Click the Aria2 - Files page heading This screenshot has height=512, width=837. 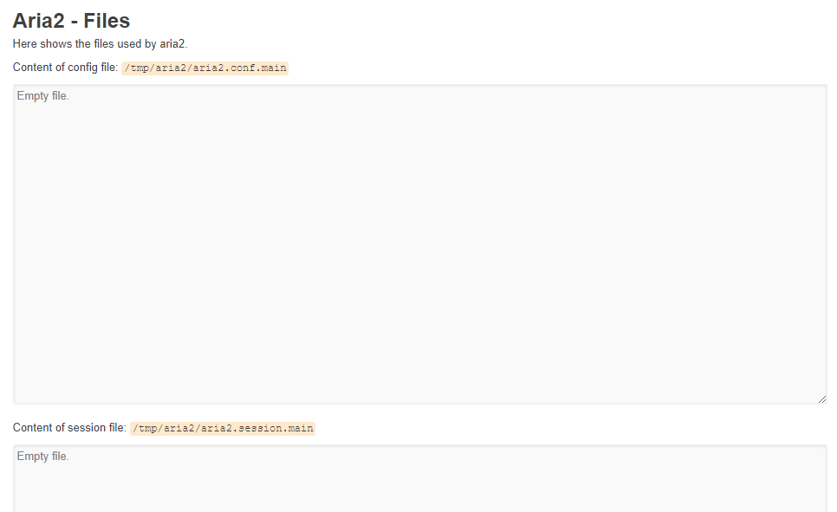pyautogui.click(x=71, y=20)
